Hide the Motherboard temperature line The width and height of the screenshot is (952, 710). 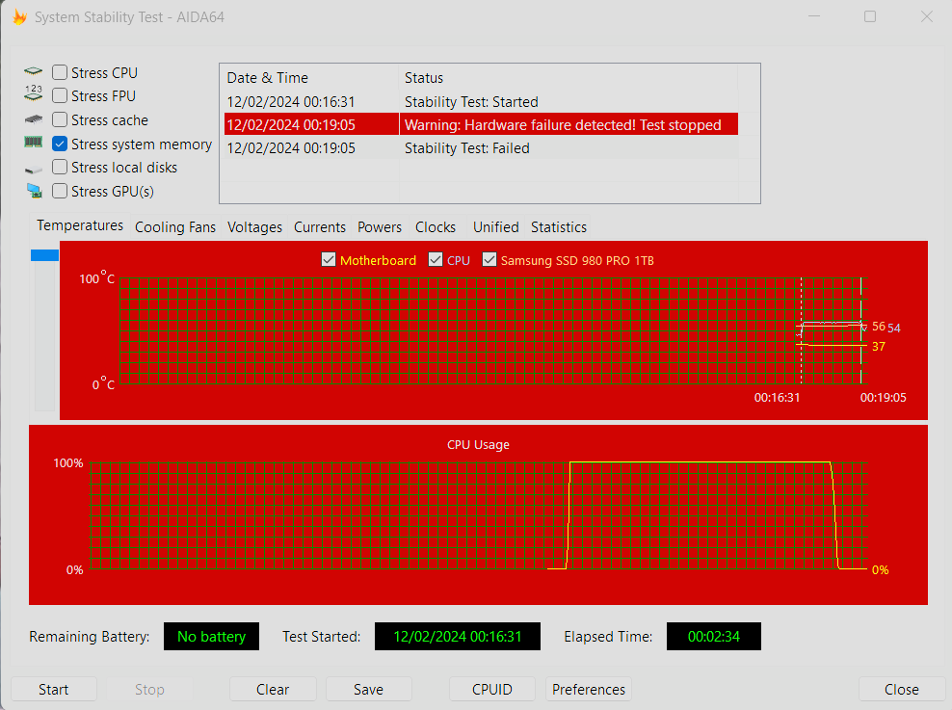329,260
